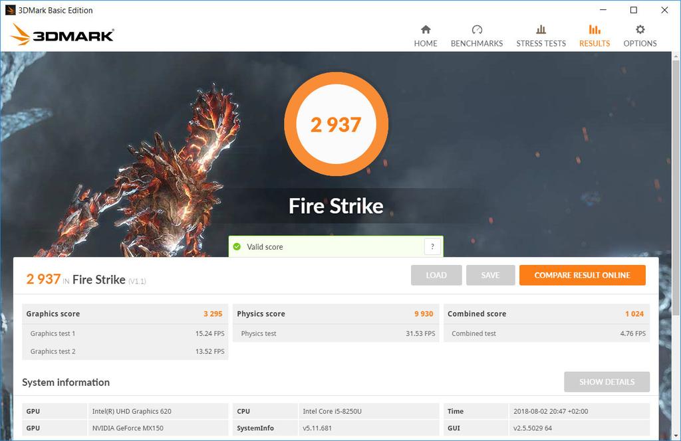Minimize the 3DMark window
Image resolution: width=681 pixels, height=441 pixels.
tap(603, 10)
